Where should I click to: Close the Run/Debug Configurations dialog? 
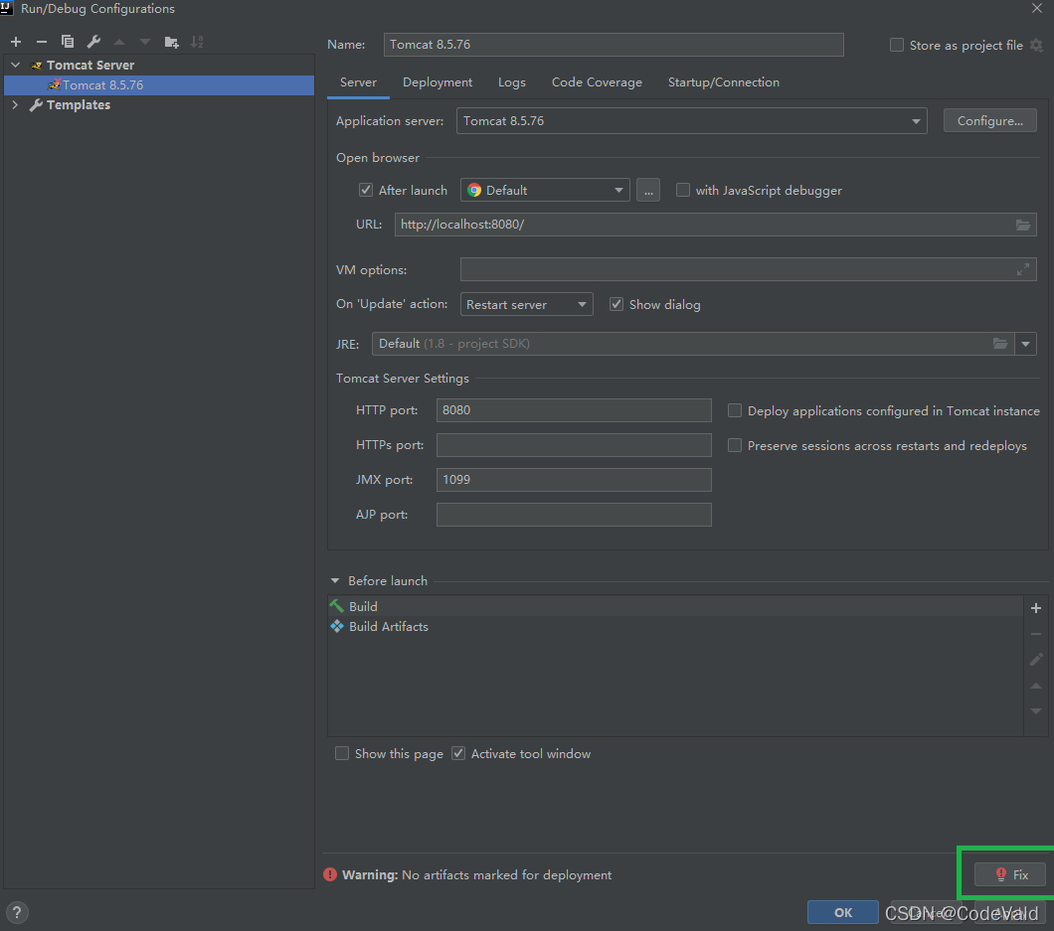click(x=1037, y=8)
